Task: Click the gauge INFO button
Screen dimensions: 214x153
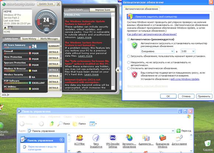Action: pyautogui.click(x=46, y=30)
